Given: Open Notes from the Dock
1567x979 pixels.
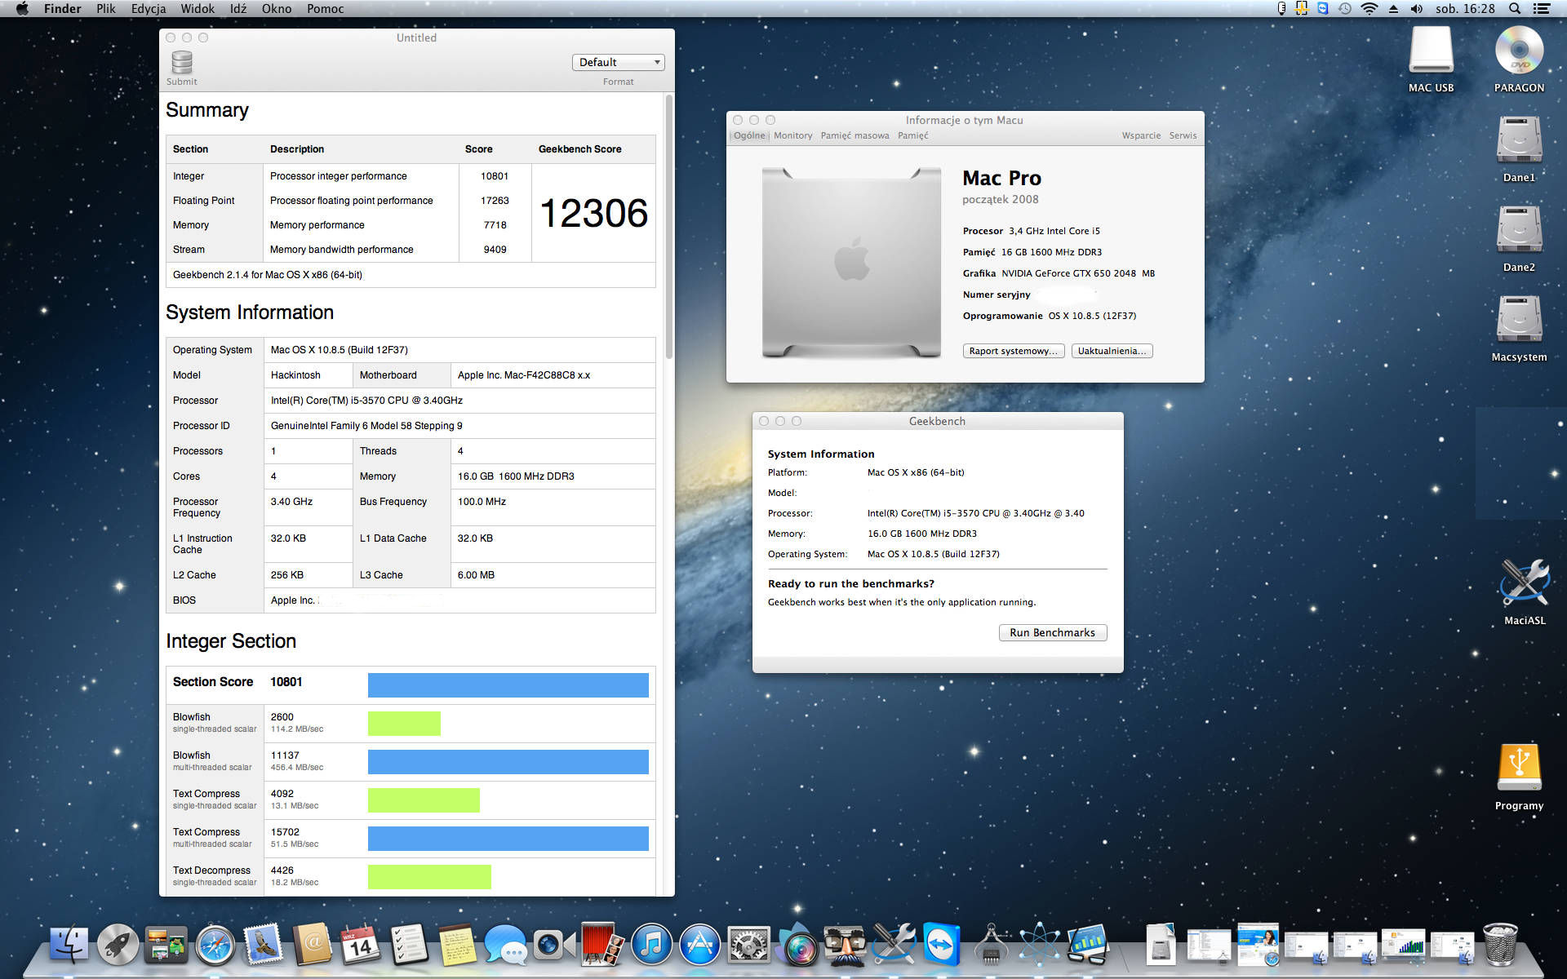Looking at the screenshot, I should click(457, 945).
